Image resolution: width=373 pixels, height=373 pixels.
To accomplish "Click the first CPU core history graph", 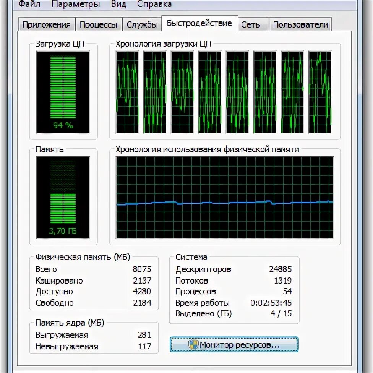I will point(127,92).
